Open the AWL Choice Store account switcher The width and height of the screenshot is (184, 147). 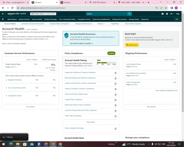43,14
